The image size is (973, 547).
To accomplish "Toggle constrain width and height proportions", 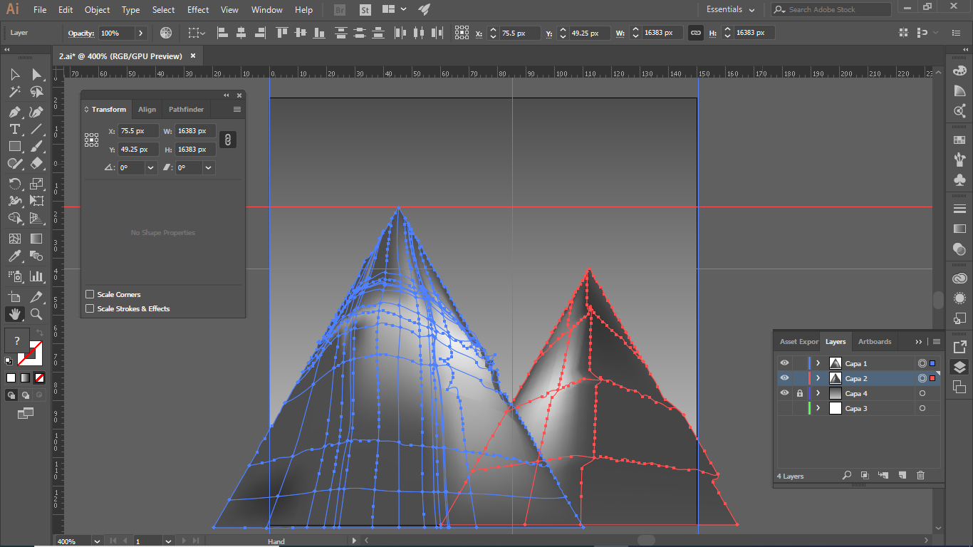I will coord(227,140).
